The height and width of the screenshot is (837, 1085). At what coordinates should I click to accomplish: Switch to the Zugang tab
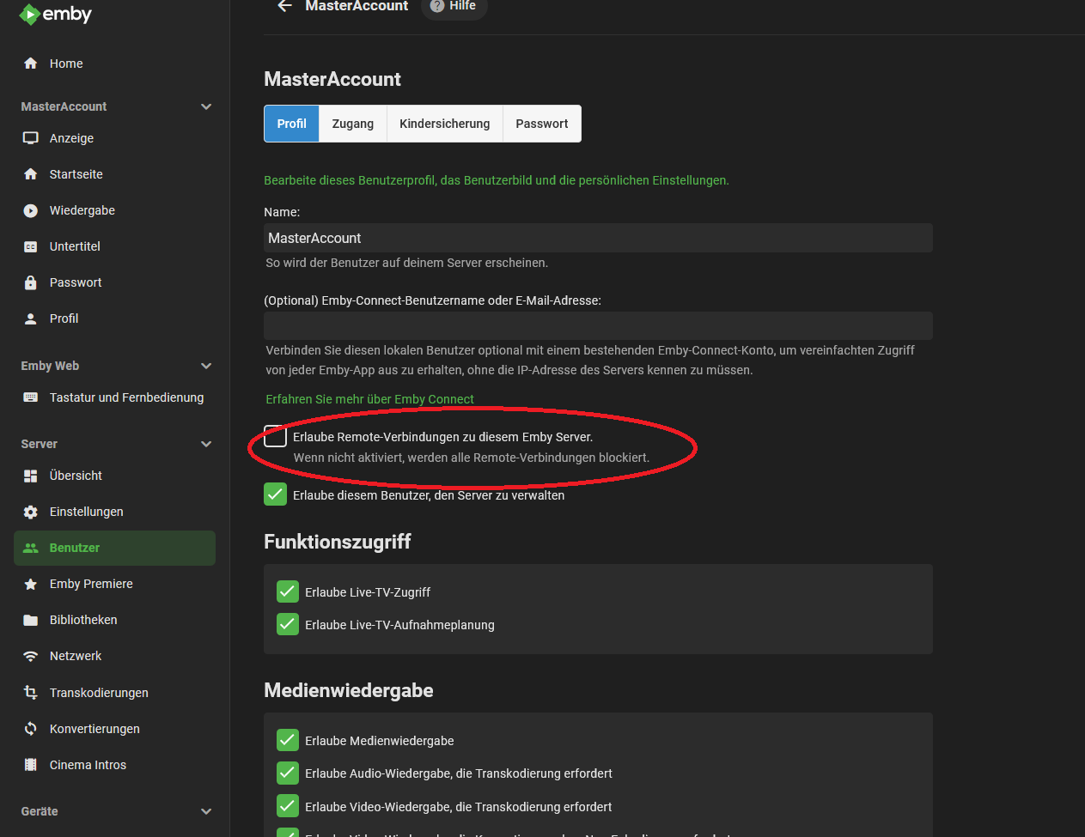pos(353,124)
